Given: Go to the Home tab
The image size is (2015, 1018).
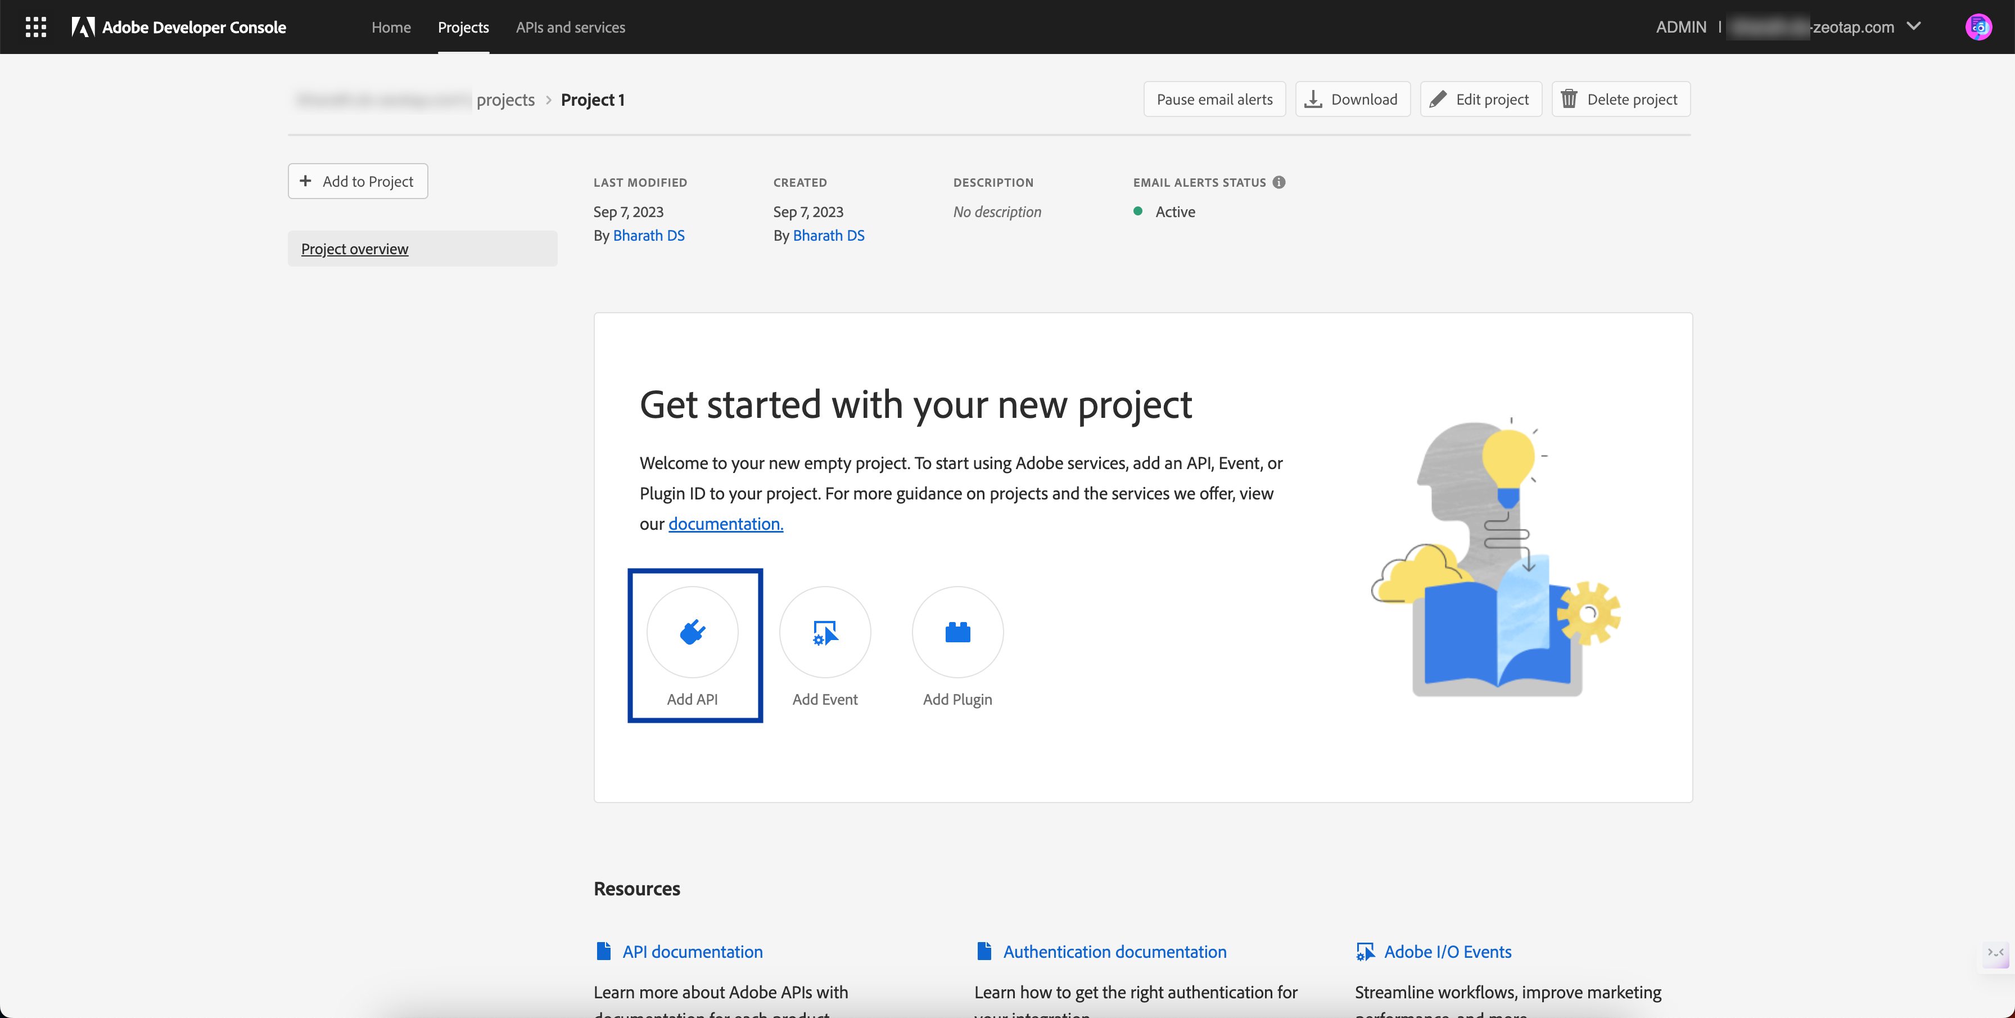Looking at the screenshot, I should tap(391, 26).
